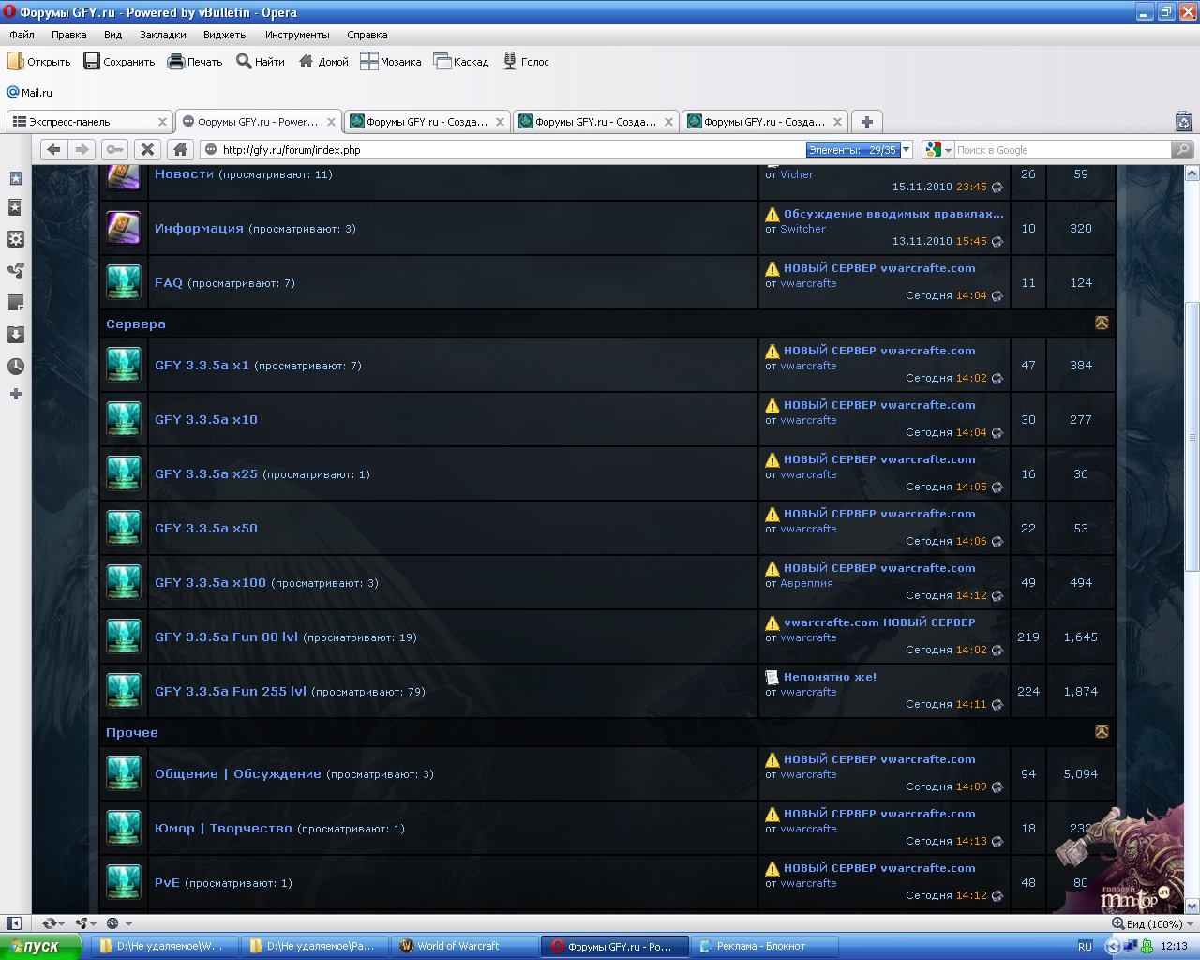Switch to Реклама - Блокнот in taskbar
The width and height of the screenshot is (1200, 960).
(x=764, y=947)
